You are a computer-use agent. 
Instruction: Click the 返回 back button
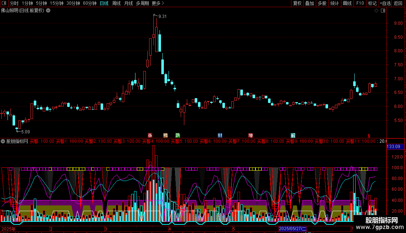[x=398, y=3]
